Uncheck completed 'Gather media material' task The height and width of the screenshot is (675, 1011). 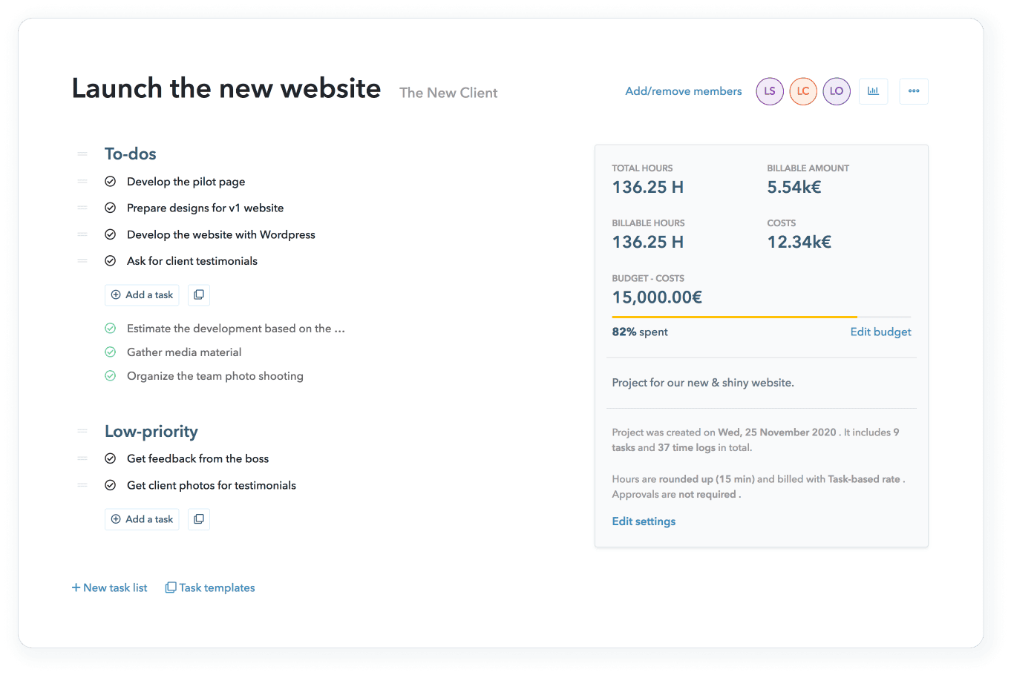click(x=111, y=352)
